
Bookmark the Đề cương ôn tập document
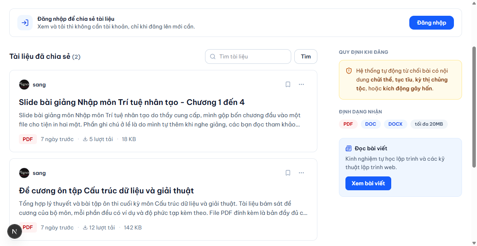pos(288,173)
